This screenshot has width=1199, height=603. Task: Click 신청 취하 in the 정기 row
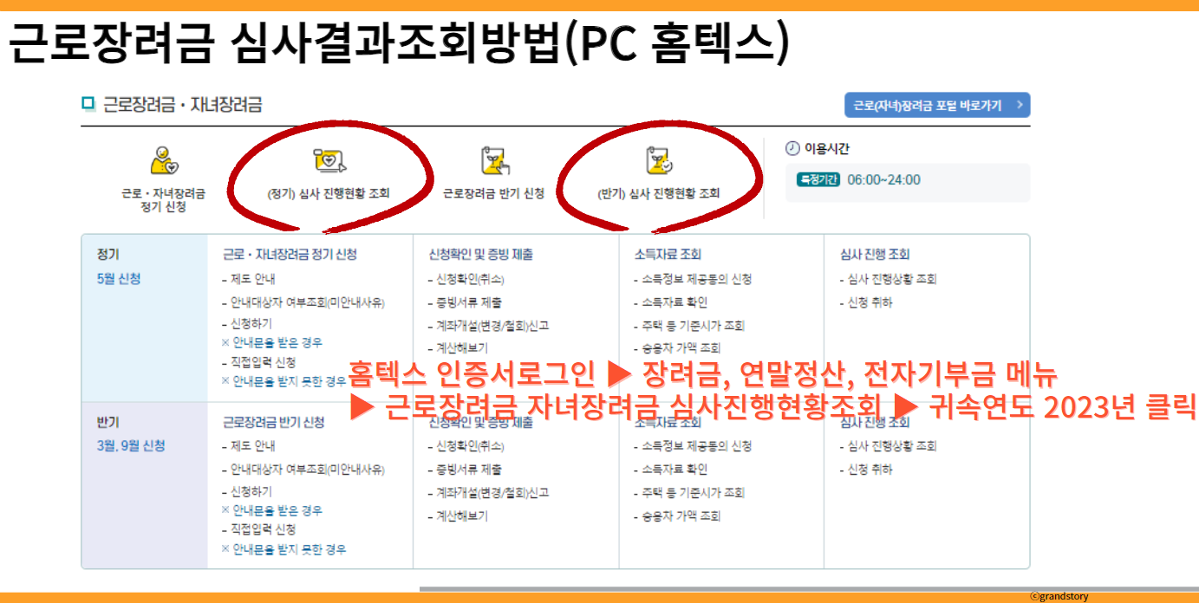866,302
